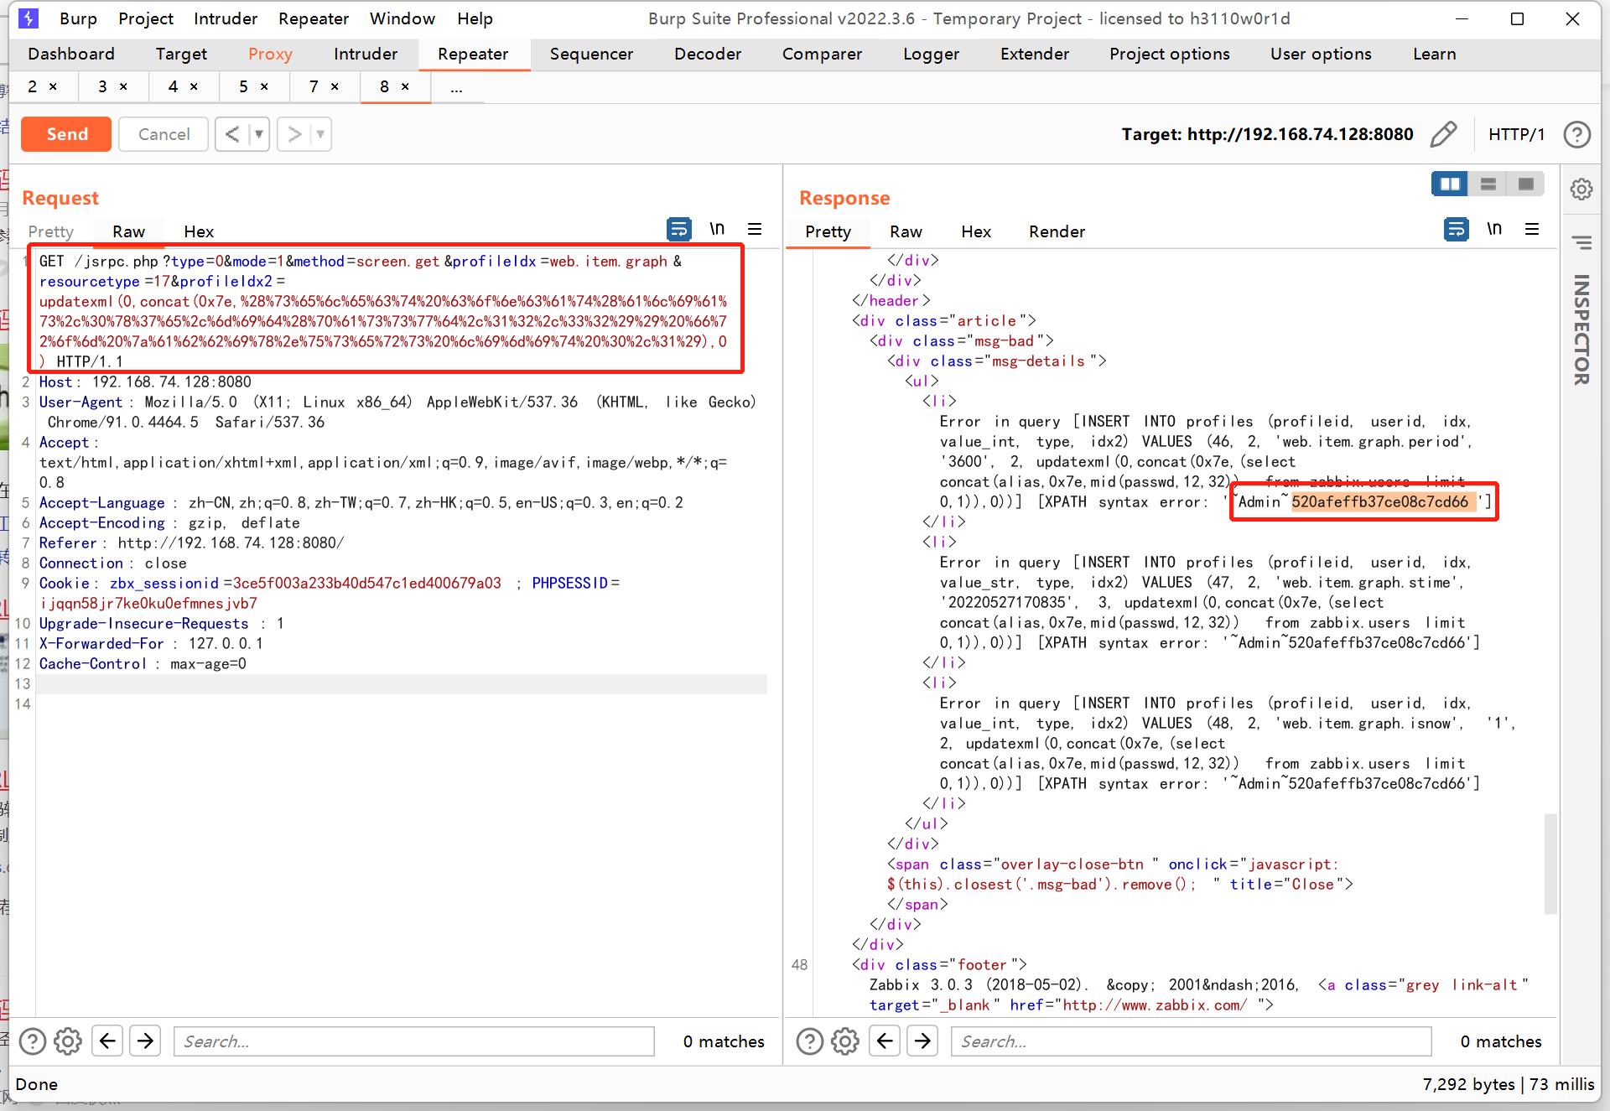1610x1111 pixels.
Task: Open the Burp menu
Action: pos(78,18)
